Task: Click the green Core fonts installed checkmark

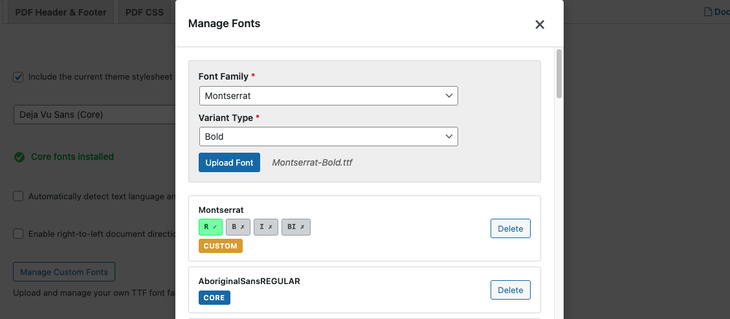Action: point(19,157)
